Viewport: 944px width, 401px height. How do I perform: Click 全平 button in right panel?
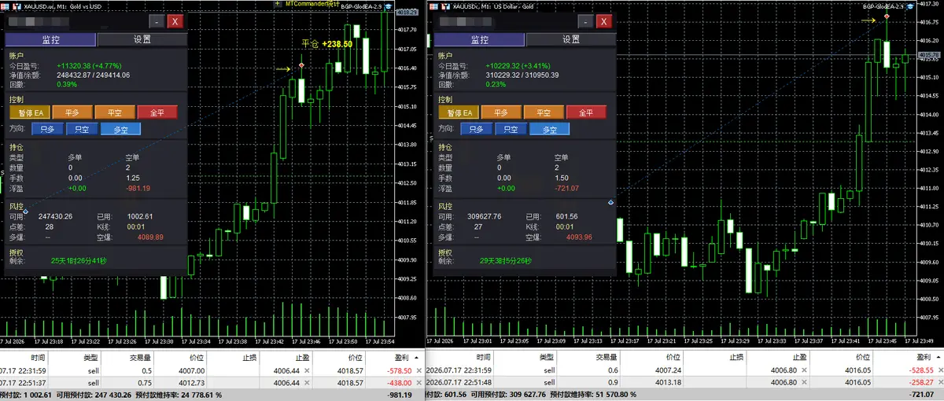586,112
